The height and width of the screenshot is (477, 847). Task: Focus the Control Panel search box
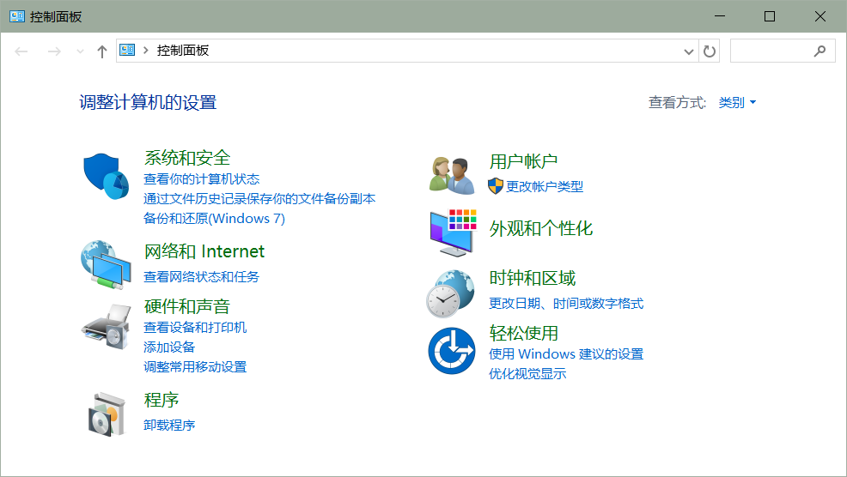click(x=783, y=51)
